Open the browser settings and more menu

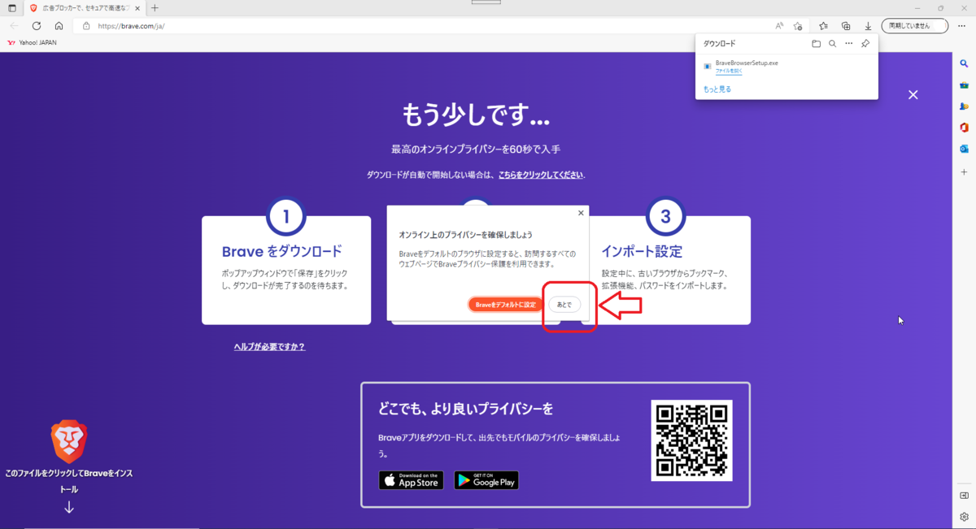coord(963,26)
